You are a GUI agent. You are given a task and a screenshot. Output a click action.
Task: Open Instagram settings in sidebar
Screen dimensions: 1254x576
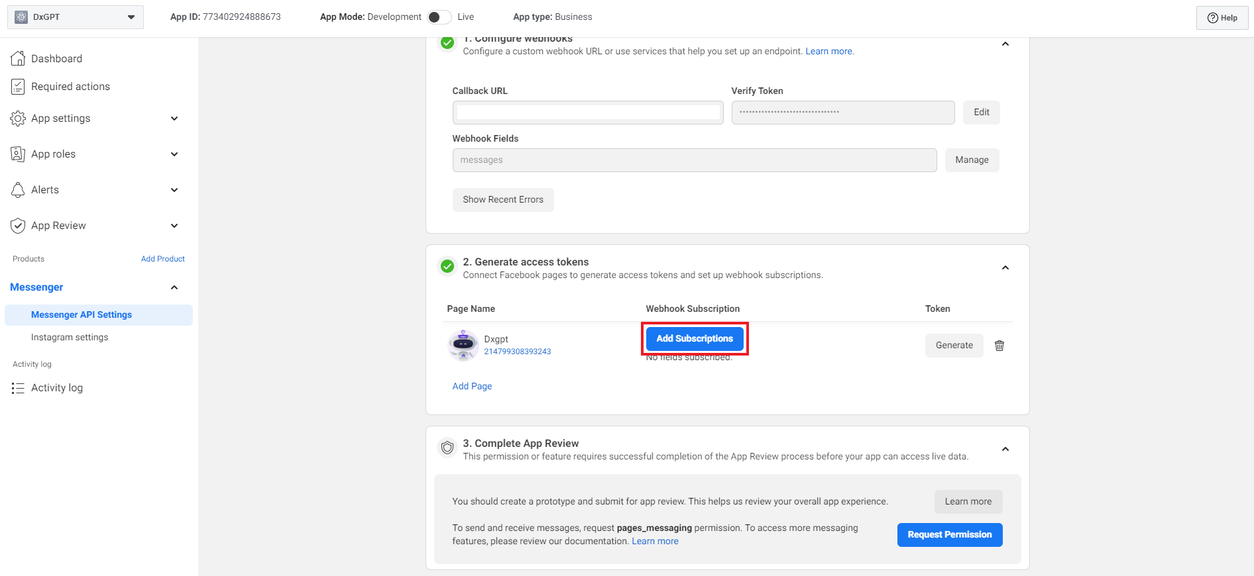70,338
